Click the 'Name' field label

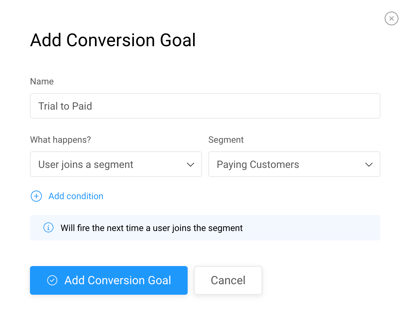(x=42, y=82)
